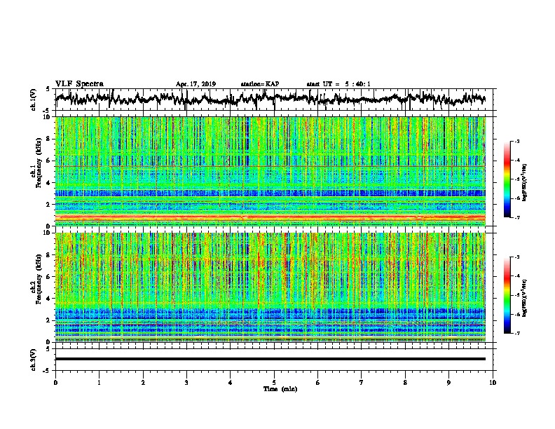Screen dimensions: 555x429
Task: Click time axis tick label "5"
Action: click(274, 383)
